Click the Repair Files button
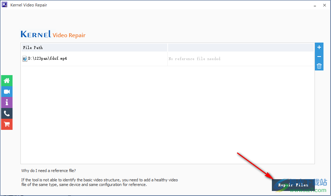The height and width of the screenshot is (196, 331). pos(293,185)
